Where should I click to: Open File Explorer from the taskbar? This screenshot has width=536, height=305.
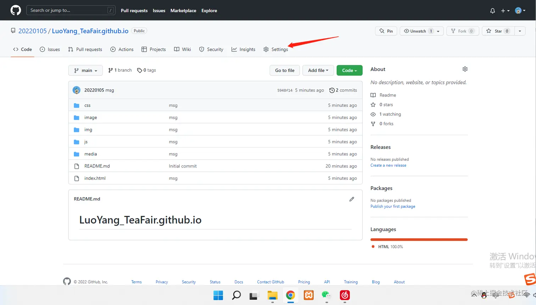[272, 295]
